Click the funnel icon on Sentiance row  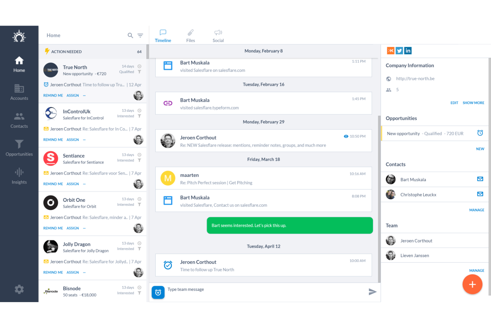139,160
